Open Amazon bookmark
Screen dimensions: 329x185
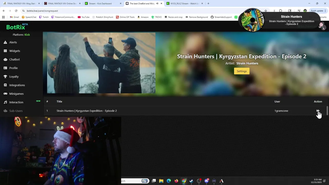pyautogui.click(x=143, y=17)
